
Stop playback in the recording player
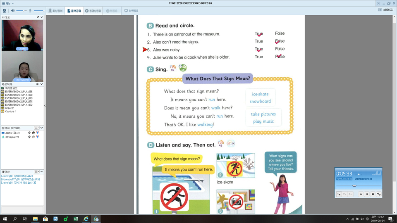373,194
